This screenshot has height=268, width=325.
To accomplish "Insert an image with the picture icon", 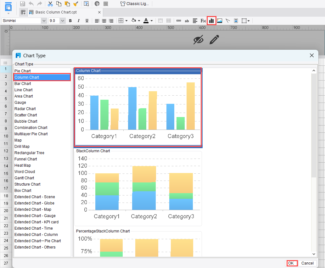I will click(219, 20).
